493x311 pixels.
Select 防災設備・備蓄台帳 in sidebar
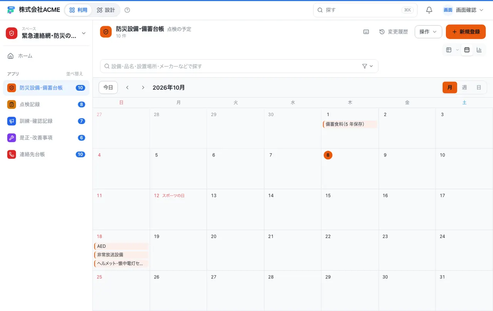tap(46, 88)
